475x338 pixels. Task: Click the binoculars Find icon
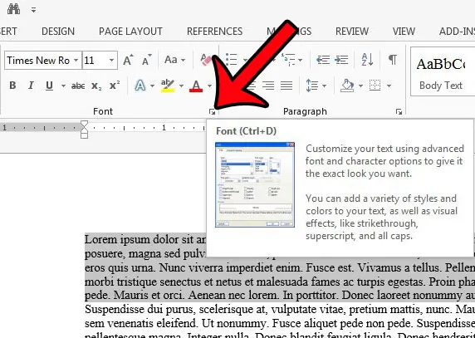coord(13,9)
